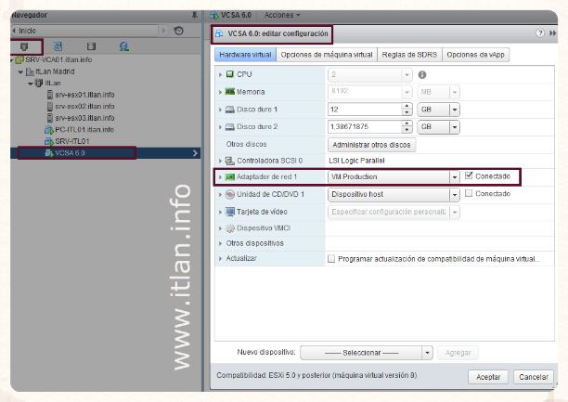Screen dimensions: 568x402
Task: Open the Storage view icon in navigator
Action: (90, 45)
